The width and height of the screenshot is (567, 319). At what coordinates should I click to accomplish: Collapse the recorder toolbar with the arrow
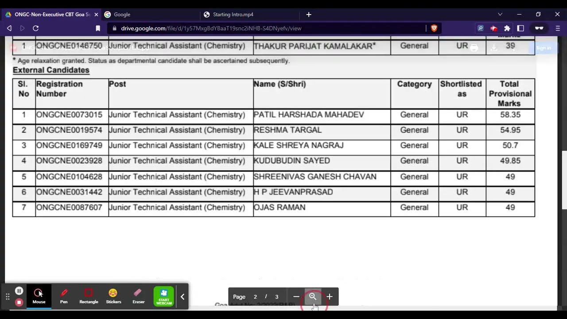[182, 297]
